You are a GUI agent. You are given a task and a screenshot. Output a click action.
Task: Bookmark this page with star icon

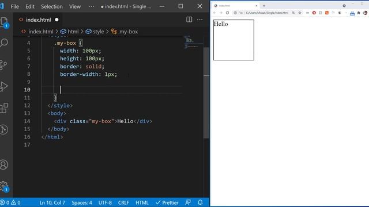pos(300,13)
